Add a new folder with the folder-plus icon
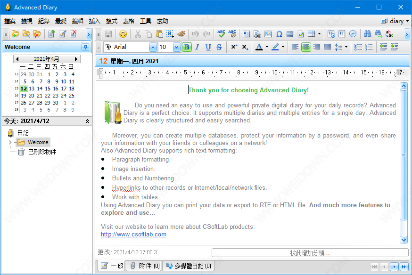This screenshot has width=412, height=275. coord(15,34)
